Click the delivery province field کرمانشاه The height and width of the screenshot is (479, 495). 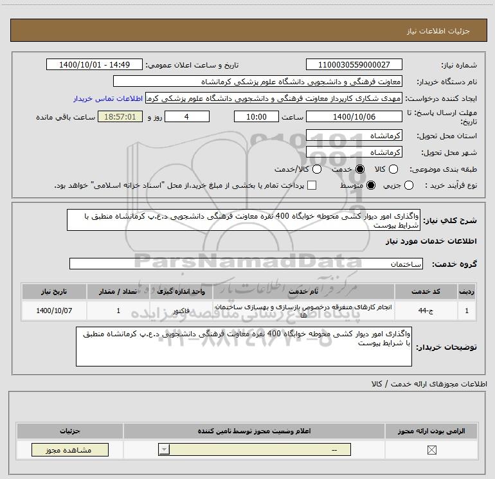[x=354, y=136]
